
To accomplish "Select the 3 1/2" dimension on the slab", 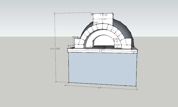I will [x=88, y=49].
